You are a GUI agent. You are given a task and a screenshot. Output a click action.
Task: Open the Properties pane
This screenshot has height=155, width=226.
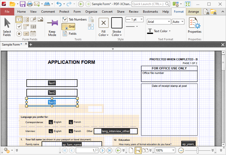coord(195,25)
